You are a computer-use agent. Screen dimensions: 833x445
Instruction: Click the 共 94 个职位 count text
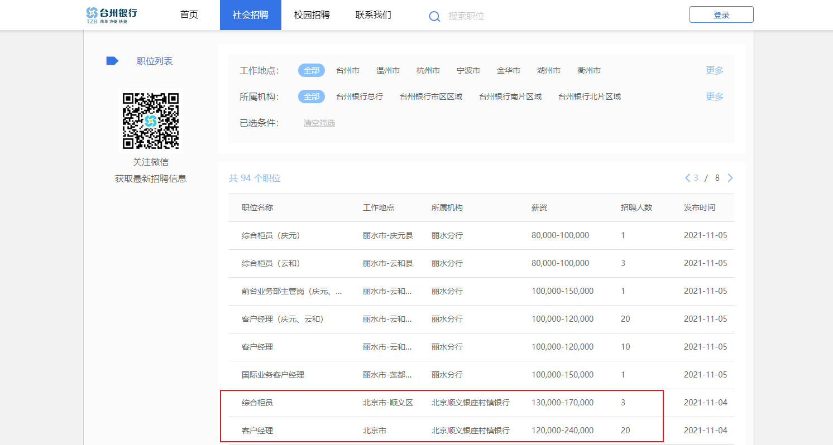click(x=255, y=178)
